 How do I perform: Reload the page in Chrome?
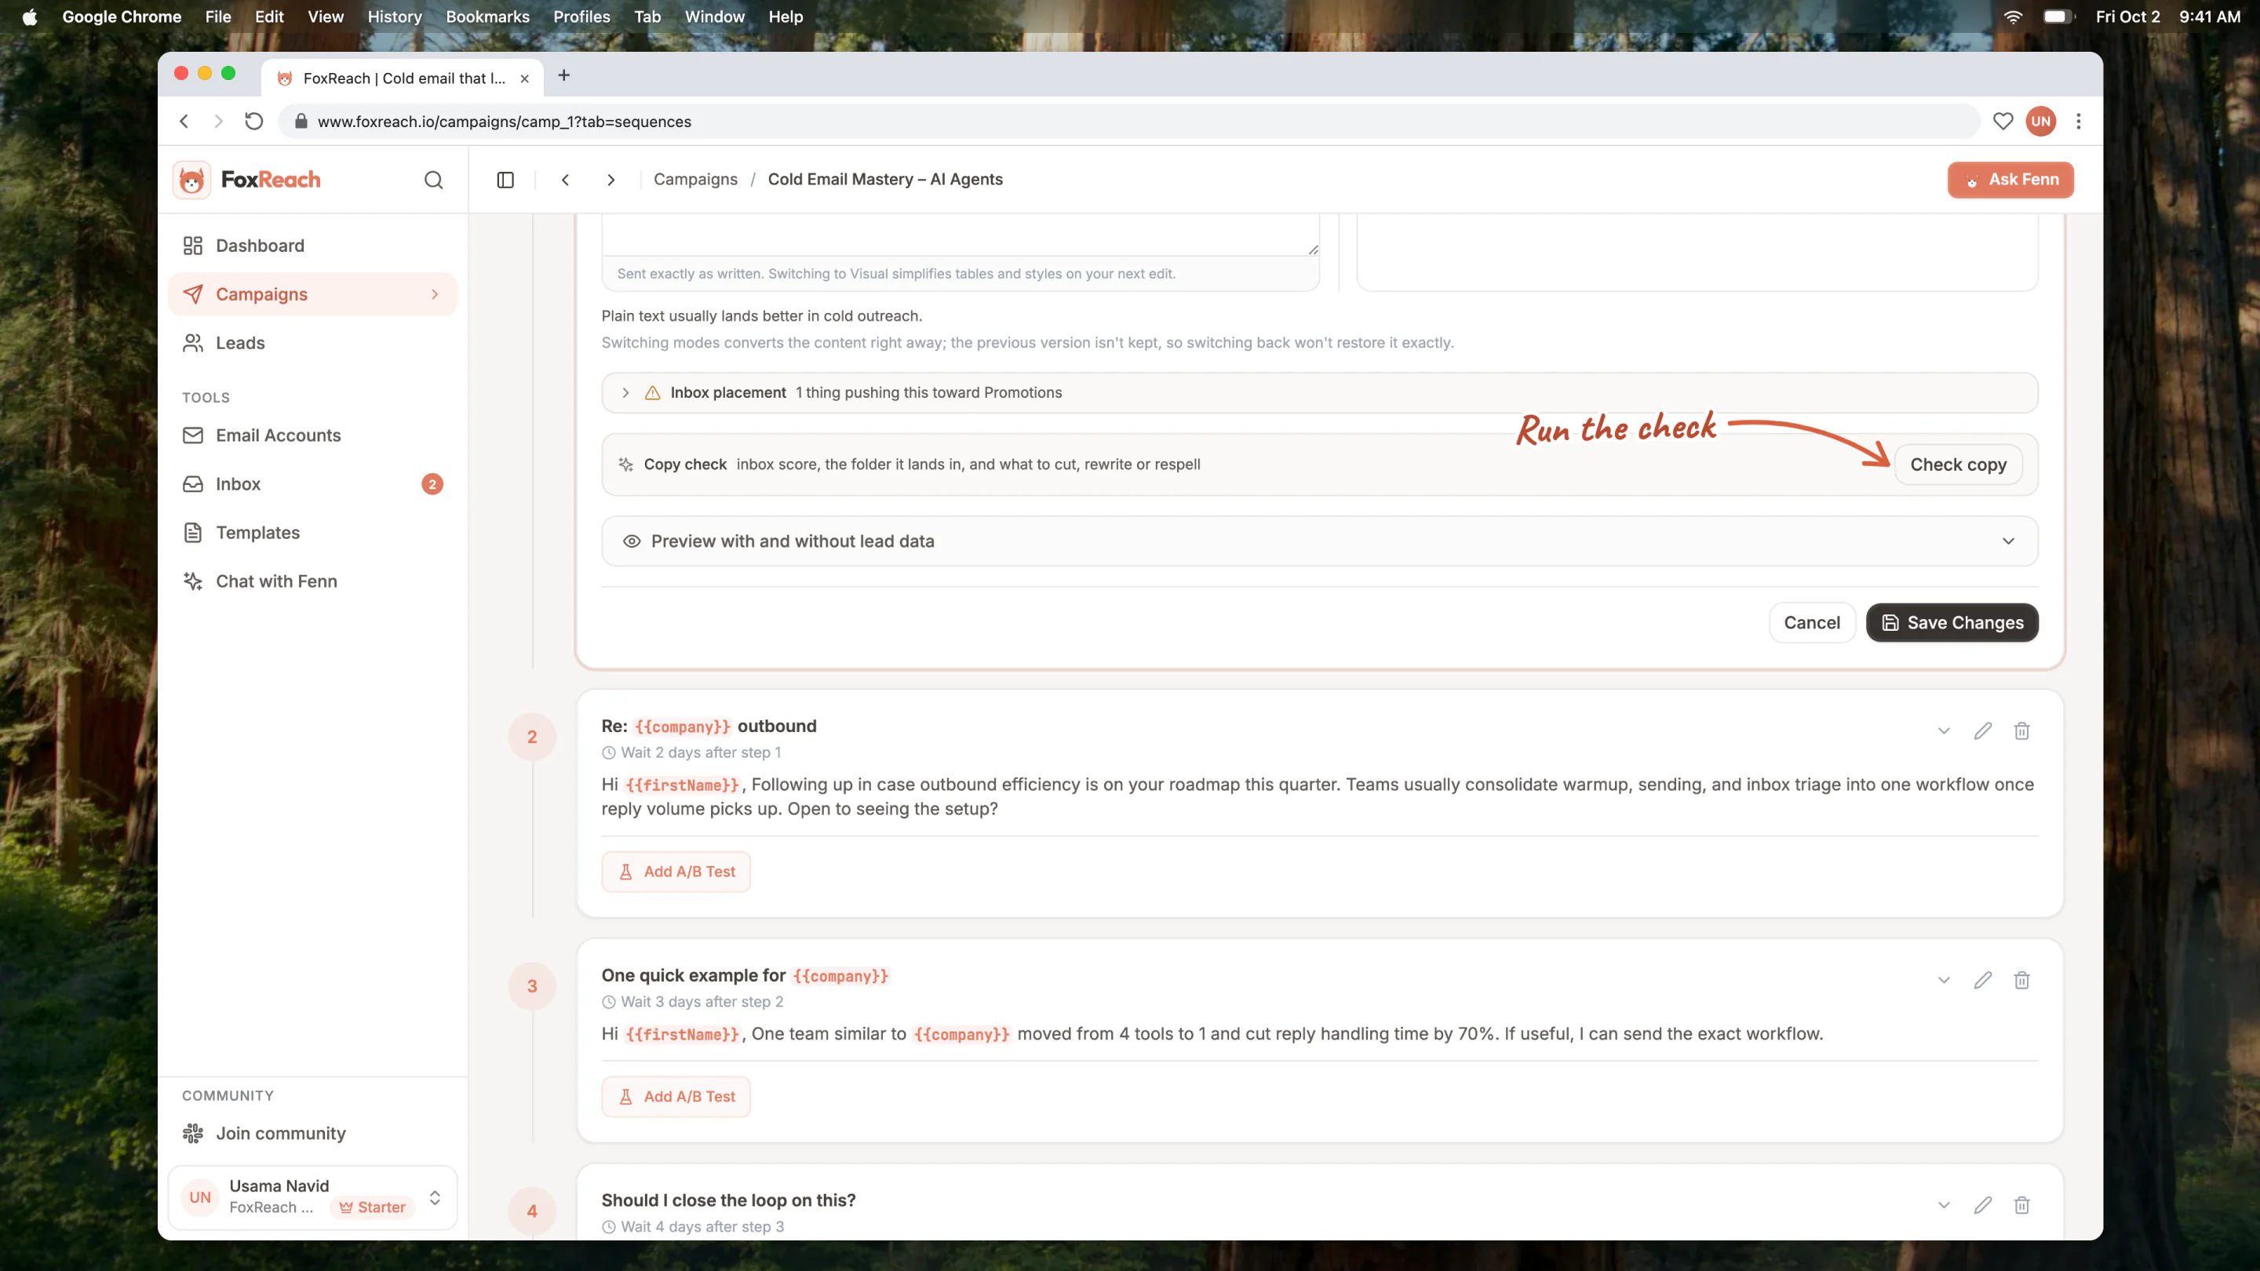(253, 121)
